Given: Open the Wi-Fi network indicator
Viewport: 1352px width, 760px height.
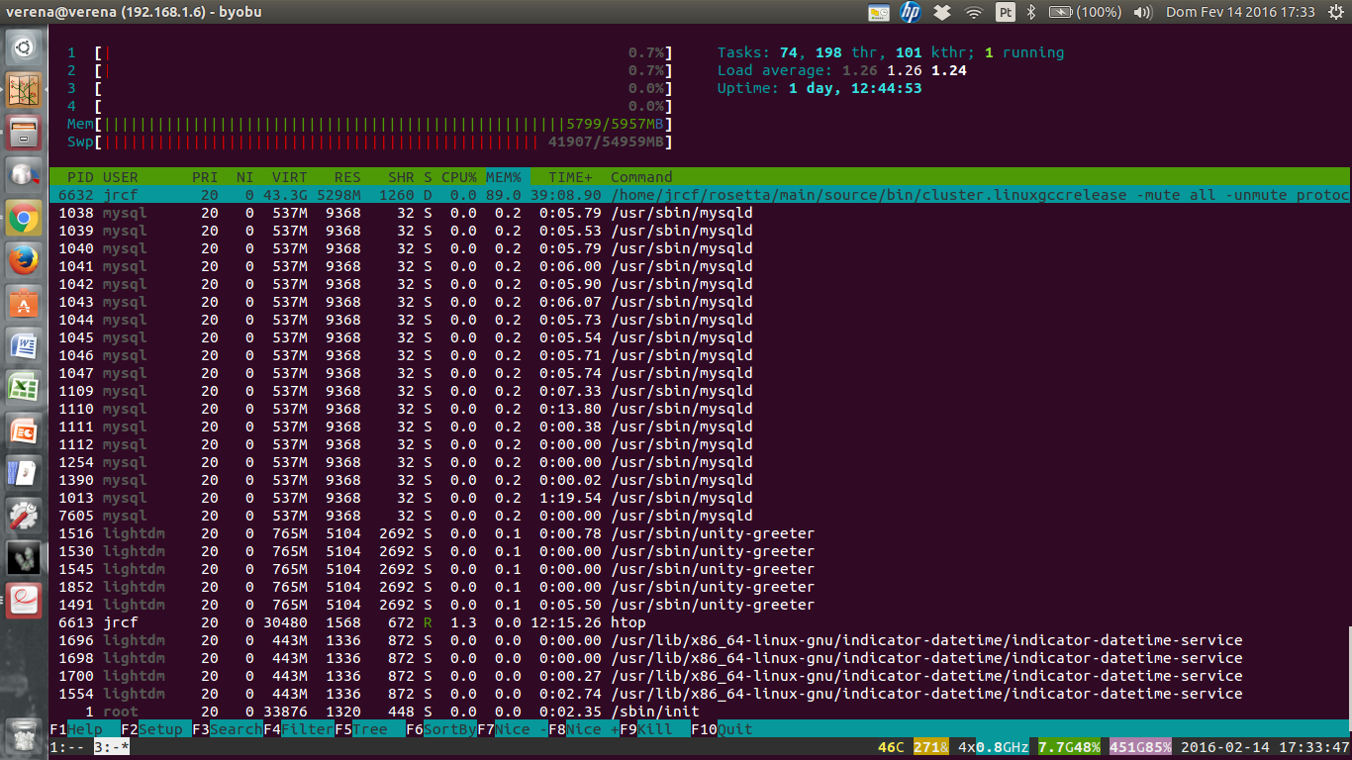Looking at the screenshot, I should (974, 12).
